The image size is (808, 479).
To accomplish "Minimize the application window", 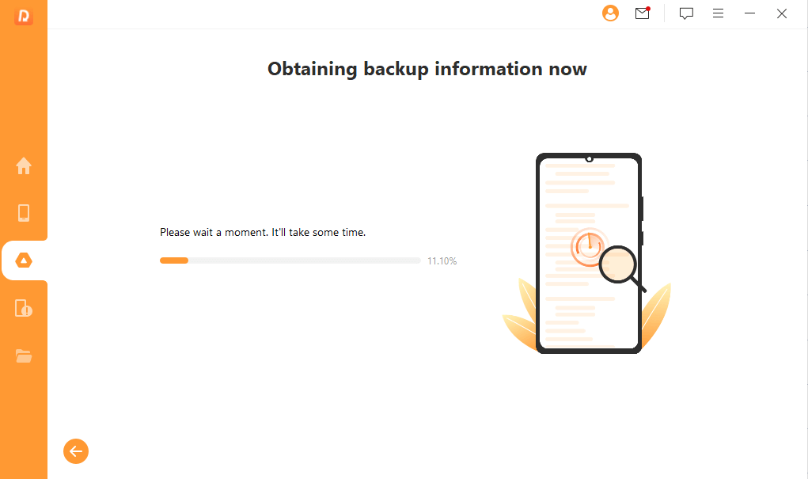I will click(750, 13).
